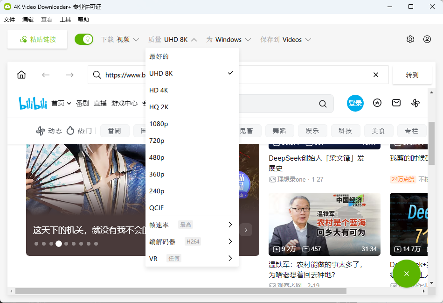Go to browser home page icon

pyautogui.click(x=21, y=75)
